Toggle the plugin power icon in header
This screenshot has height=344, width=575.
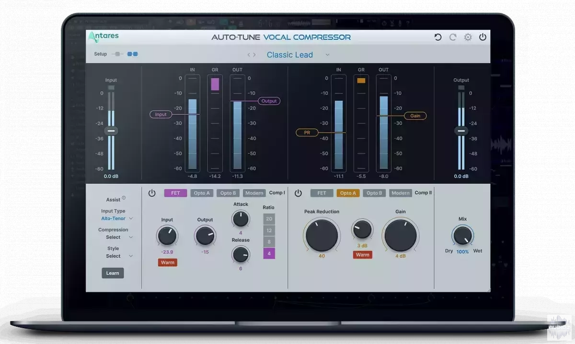click(483, 37)
